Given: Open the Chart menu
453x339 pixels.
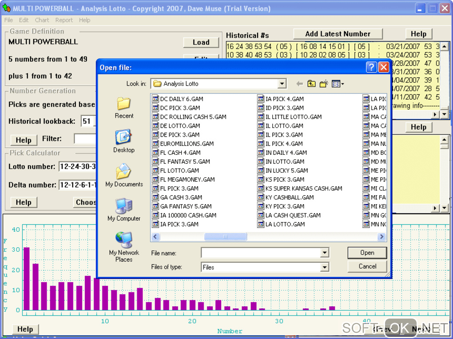Looking at the screenshot, I should (42, 20).
